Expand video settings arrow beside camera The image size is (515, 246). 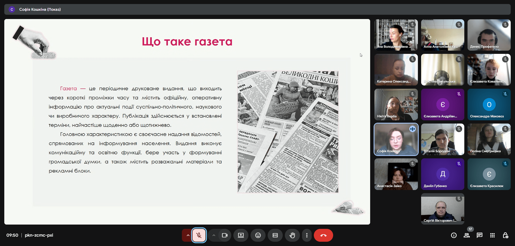tap(214, 235)
